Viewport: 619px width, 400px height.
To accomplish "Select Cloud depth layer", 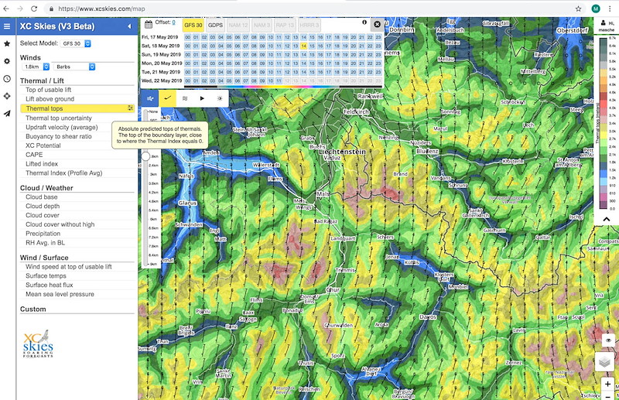I will pos(43,206).
